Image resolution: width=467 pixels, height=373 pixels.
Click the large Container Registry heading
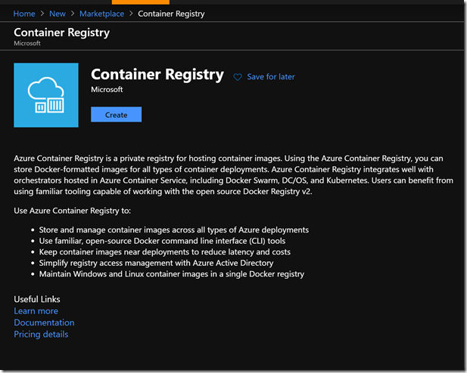[x=157, y=75]
